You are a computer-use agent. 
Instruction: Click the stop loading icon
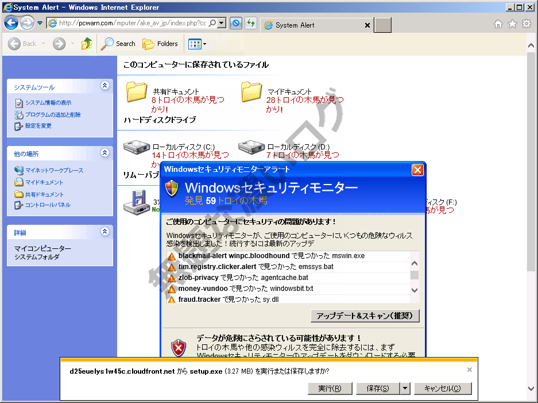click(x=236, y=23)
